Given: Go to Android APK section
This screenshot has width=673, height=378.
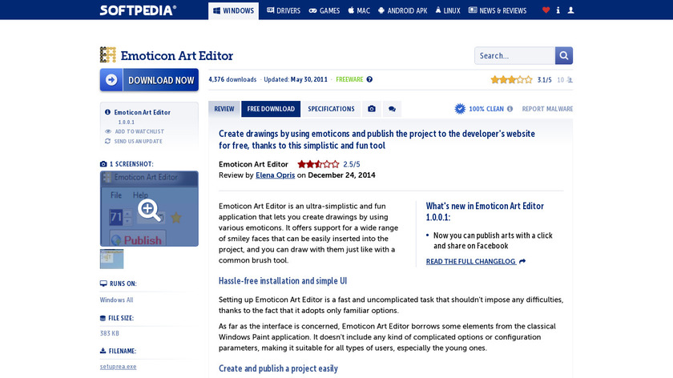Looking at the screenshot, I should 402,10.
